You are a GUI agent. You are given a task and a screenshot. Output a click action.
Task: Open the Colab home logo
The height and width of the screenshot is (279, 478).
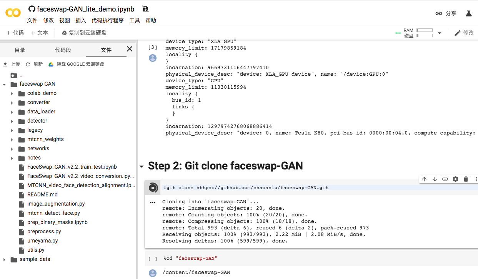[x=13, y=13]
